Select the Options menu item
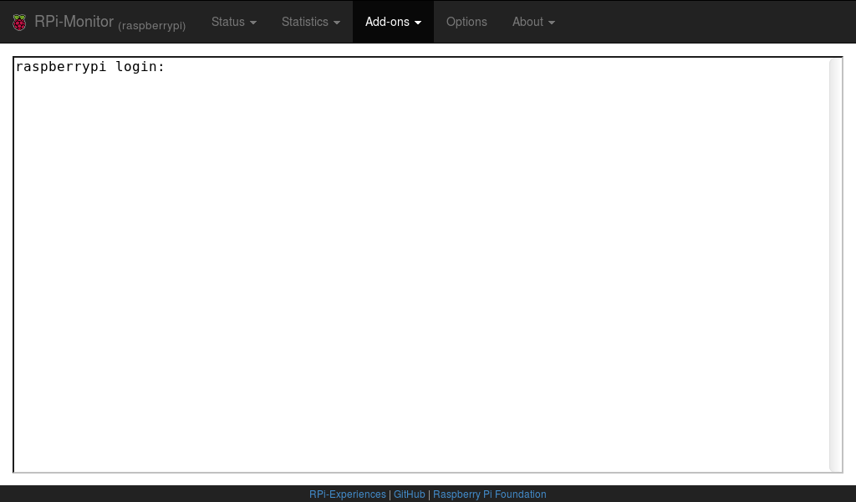This screenshot has width=856, height=502. point(466,22)
